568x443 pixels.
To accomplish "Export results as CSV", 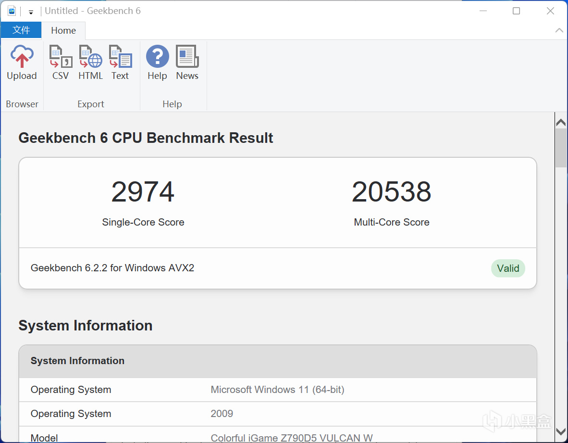I will click(x=61, y=63).
